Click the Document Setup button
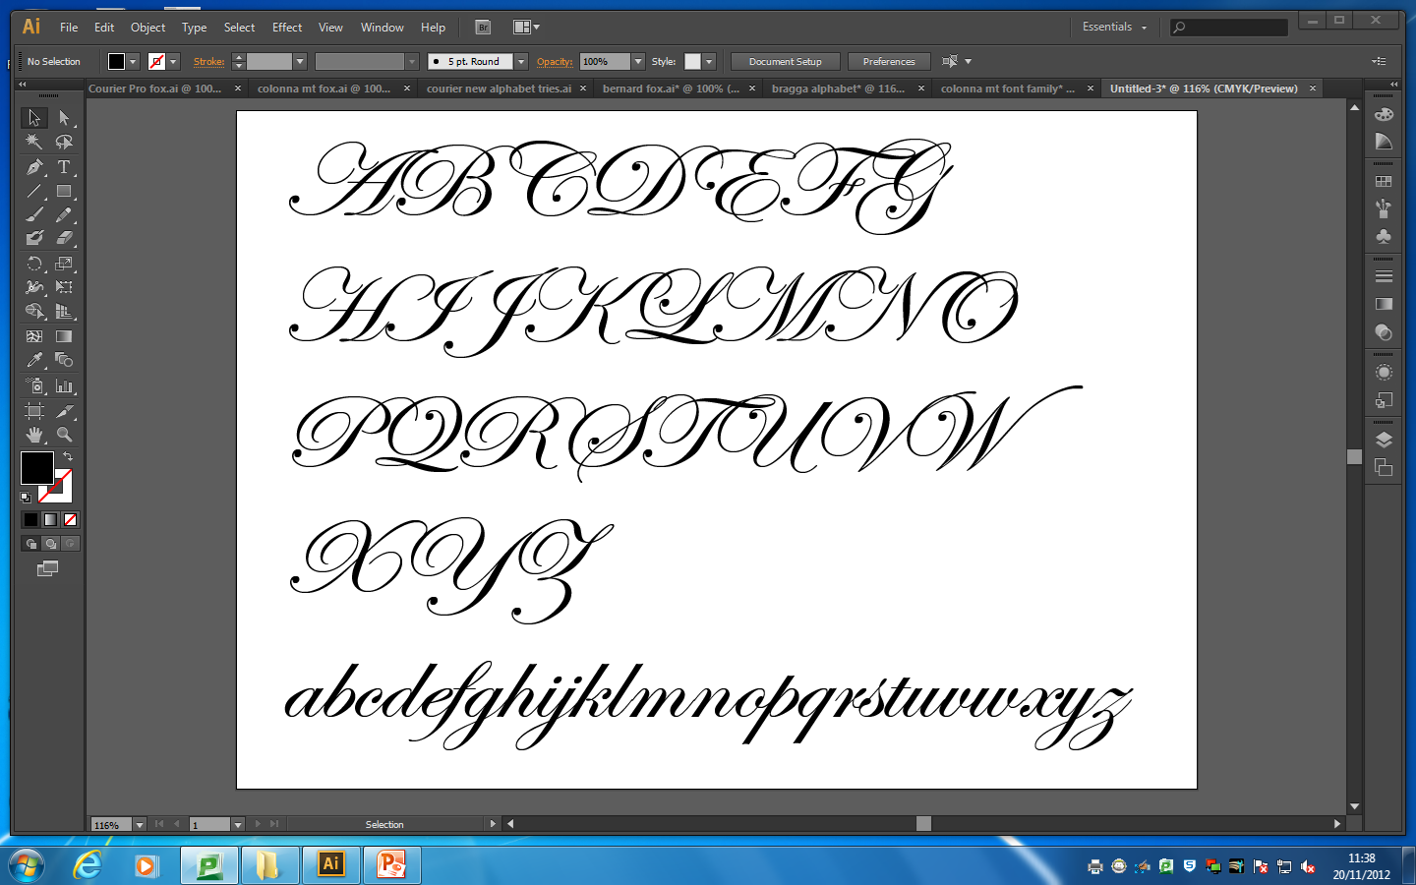Image resolution: width=1416 pixels, height=885 pixels. 785,61
